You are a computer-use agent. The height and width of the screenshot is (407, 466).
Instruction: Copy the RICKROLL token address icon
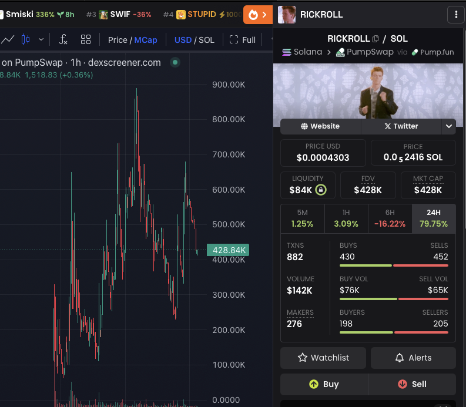pos(376,39)
